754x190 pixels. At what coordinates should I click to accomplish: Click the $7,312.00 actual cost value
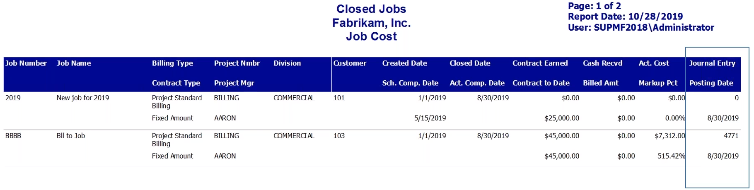669,136
